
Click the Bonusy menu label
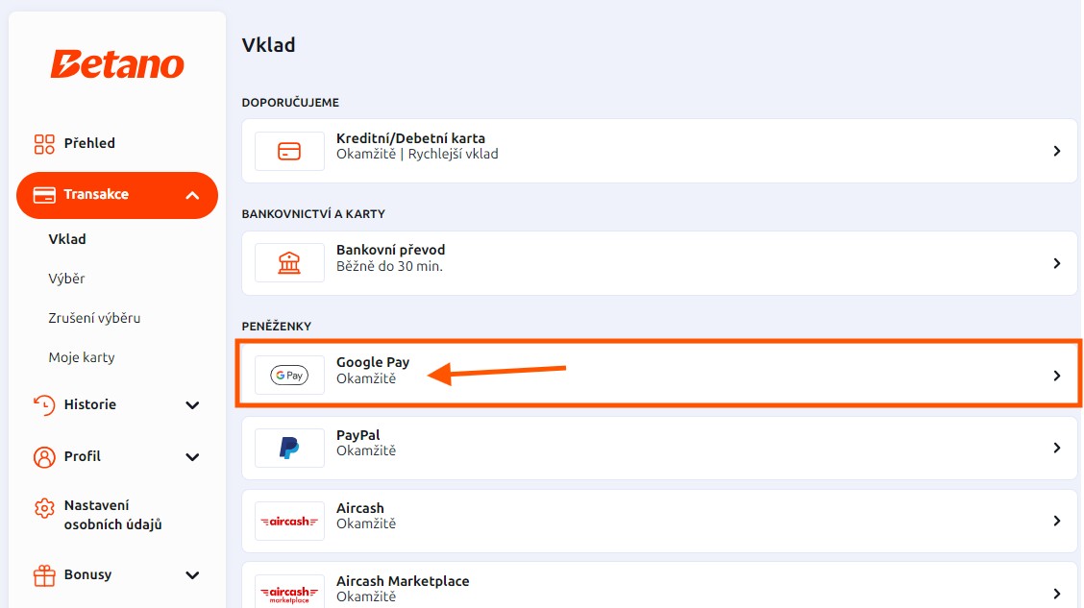coord(87,574)
